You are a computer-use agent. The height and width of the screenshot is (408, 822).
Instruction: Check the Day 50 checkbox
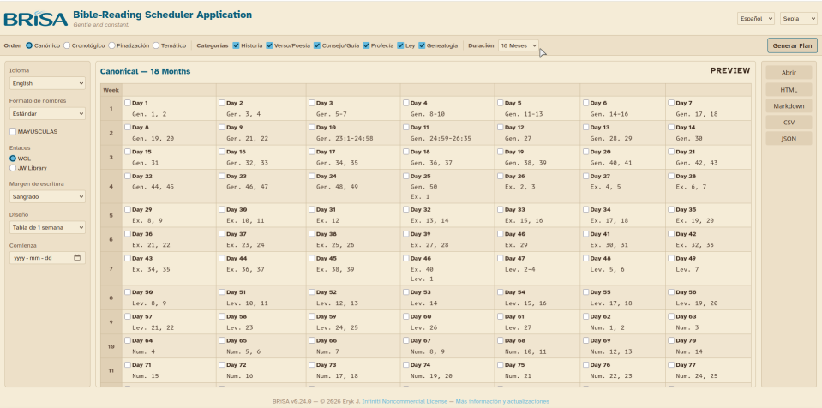(128, 292)
